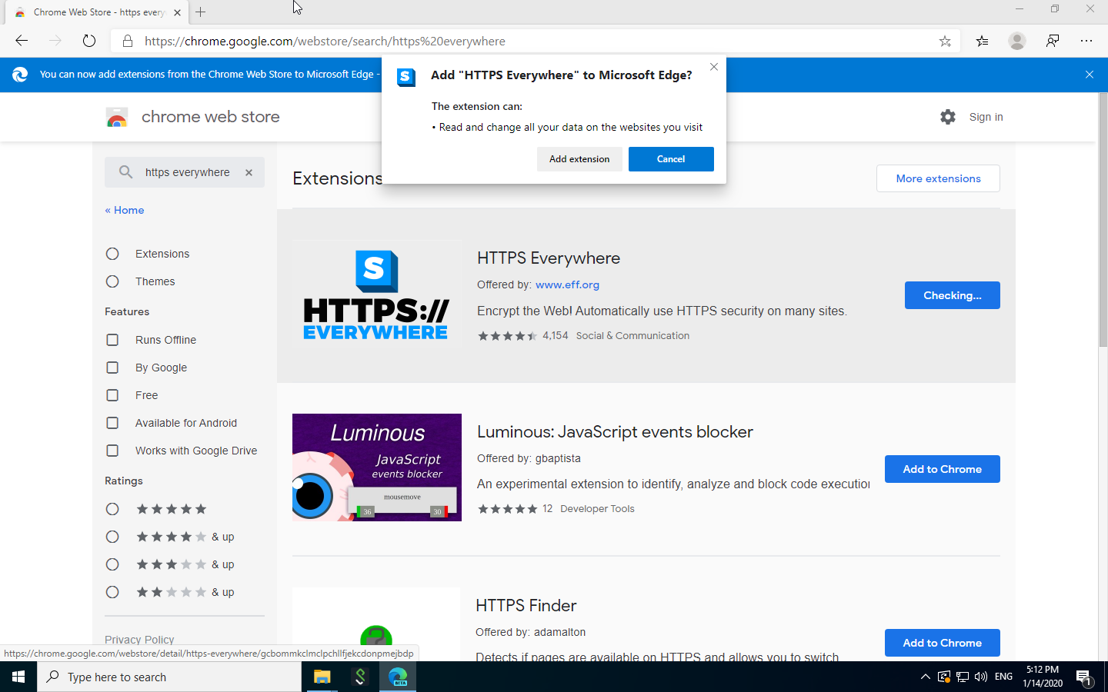Check the Free extensions filter

pyautogui.click(x=112, y=394)
